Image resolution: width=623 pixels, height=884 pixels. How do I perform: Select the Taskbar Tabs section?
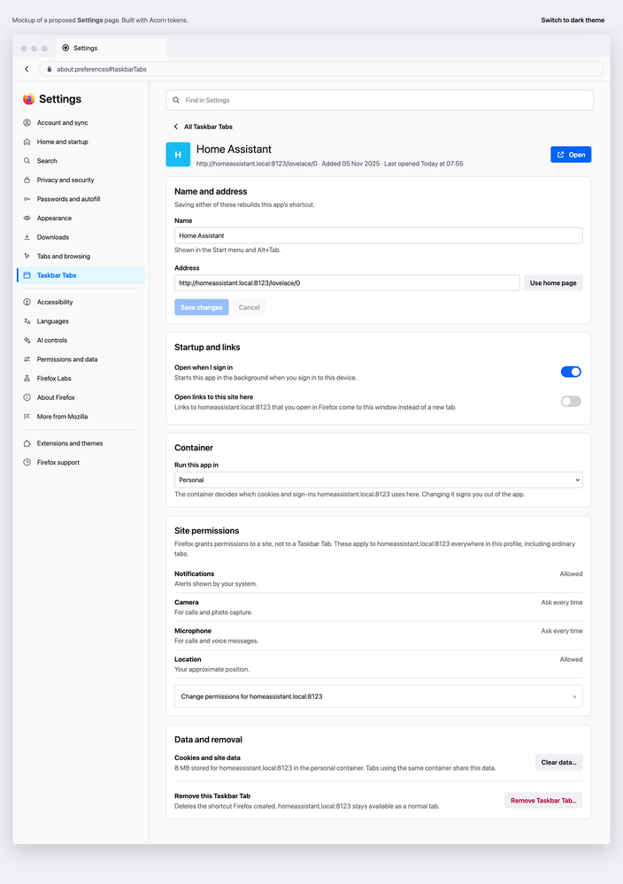(81, 275)
